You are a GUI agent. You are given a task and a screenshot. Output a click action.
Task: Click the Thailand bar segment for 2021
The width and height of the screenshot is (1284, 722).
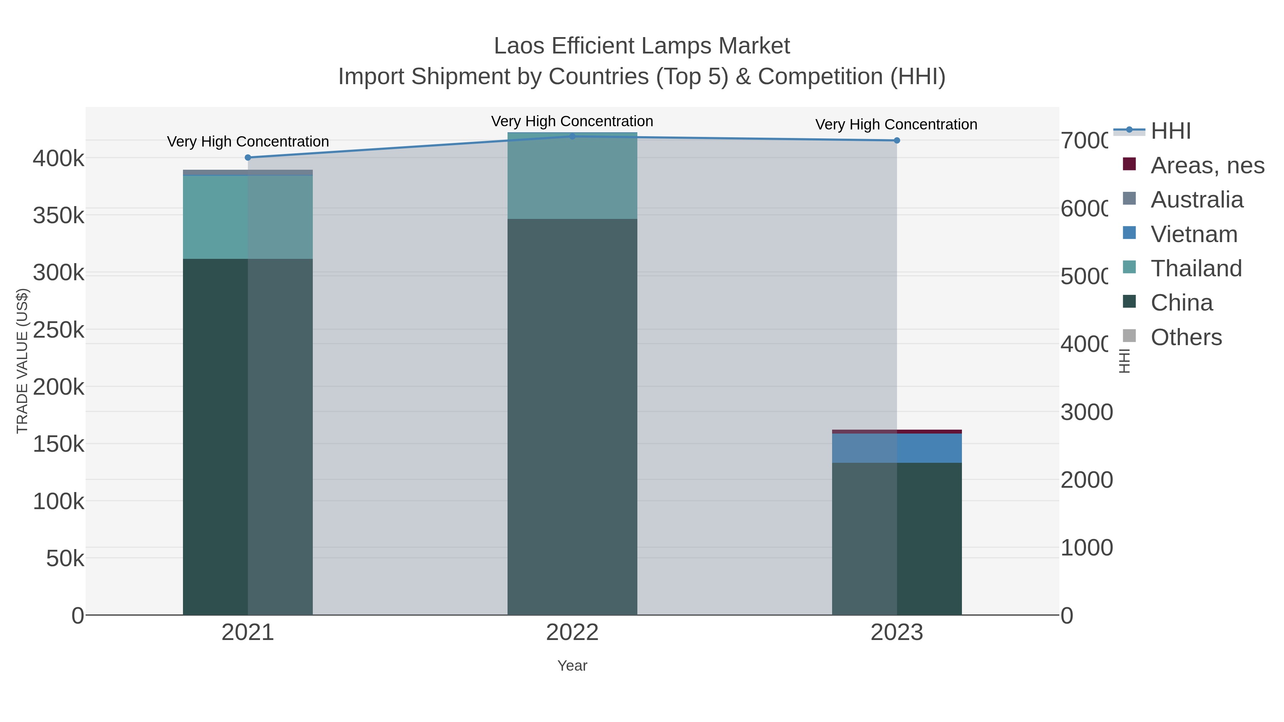pos(248,217)
